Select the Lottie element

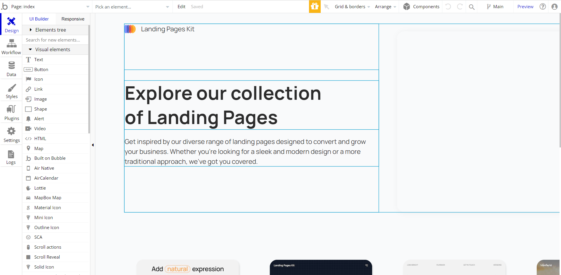click(56, 188)
